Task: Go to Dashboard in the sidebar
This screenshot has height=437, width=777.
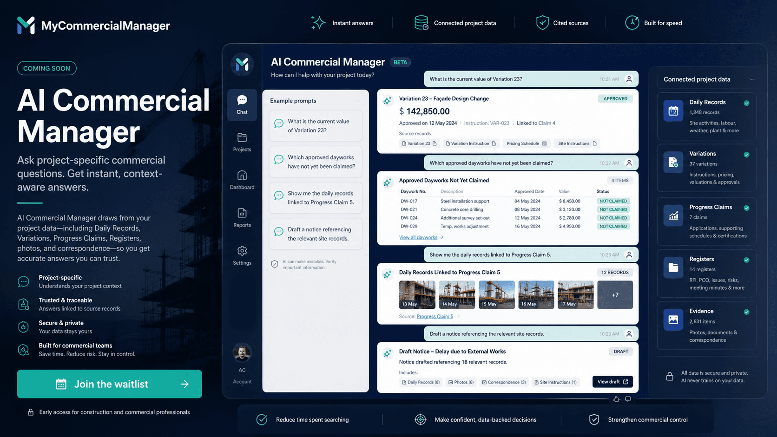Action: click(x=242, y=180)
